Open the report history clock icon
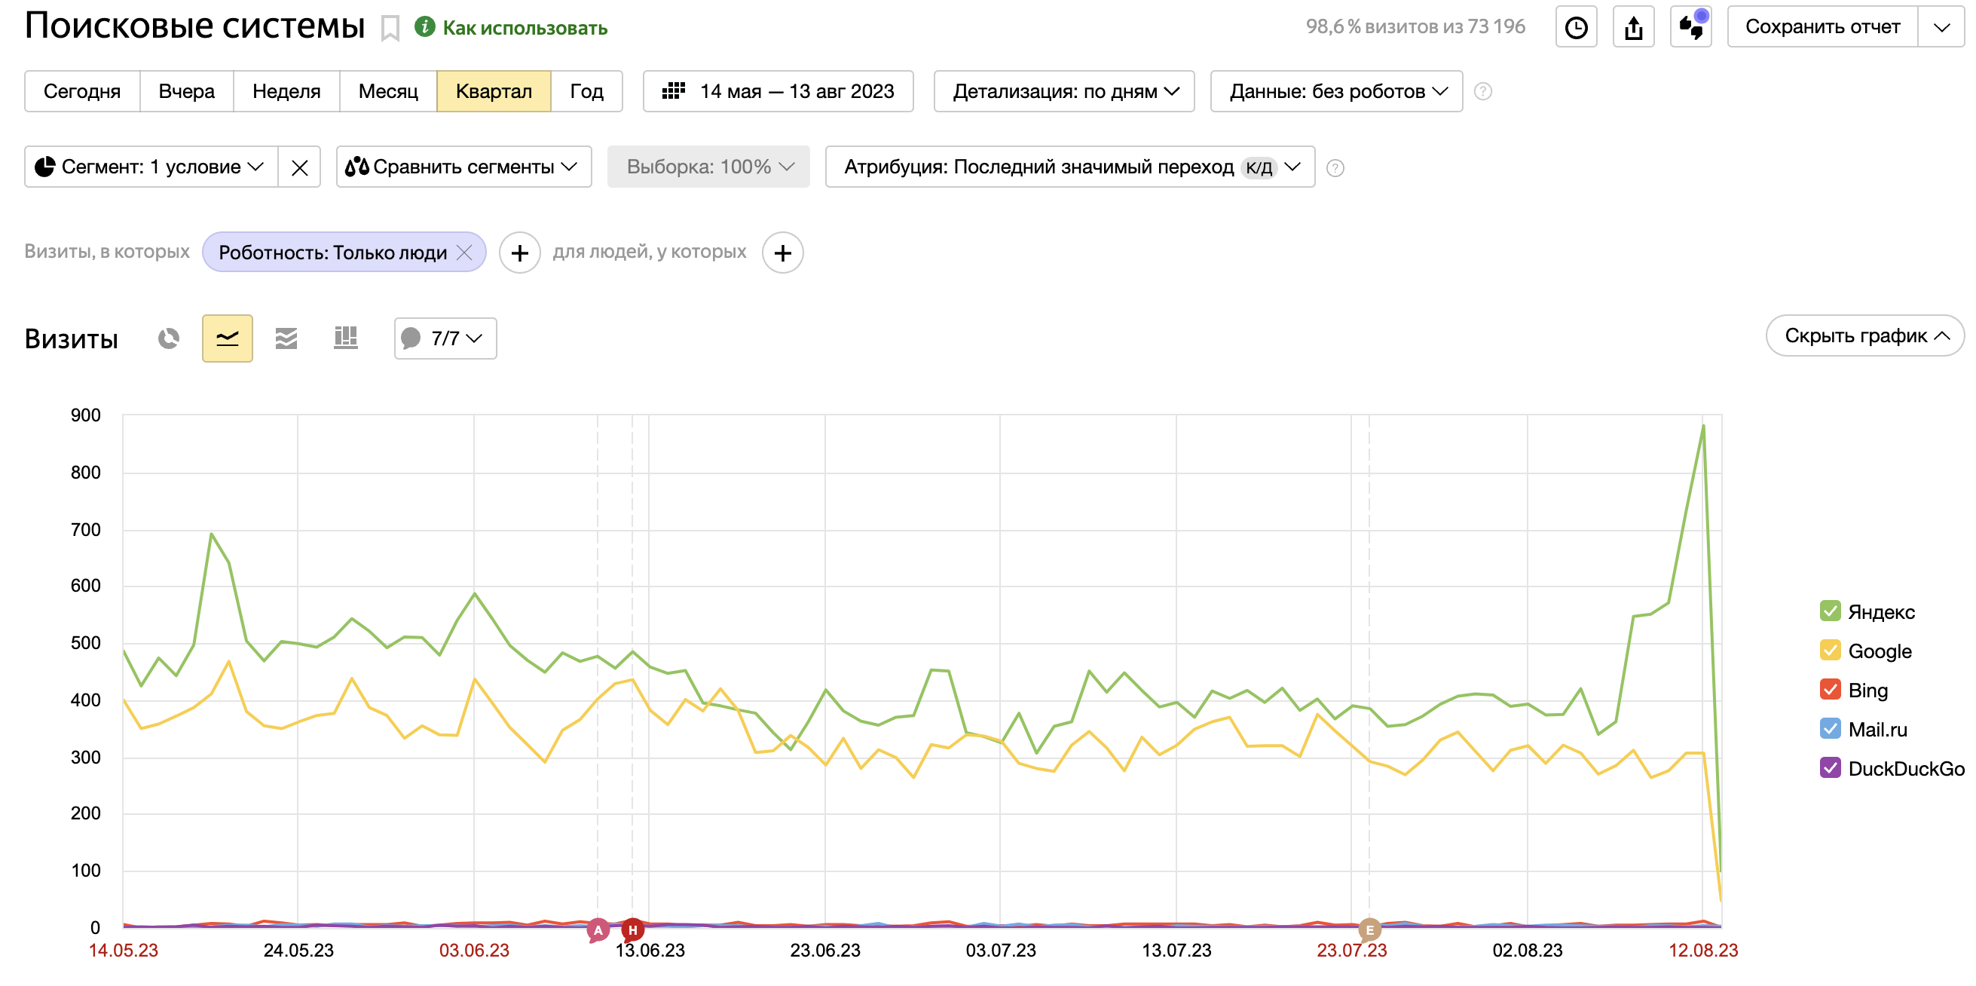This screenshot has width=1976, height=986. 1576,28
